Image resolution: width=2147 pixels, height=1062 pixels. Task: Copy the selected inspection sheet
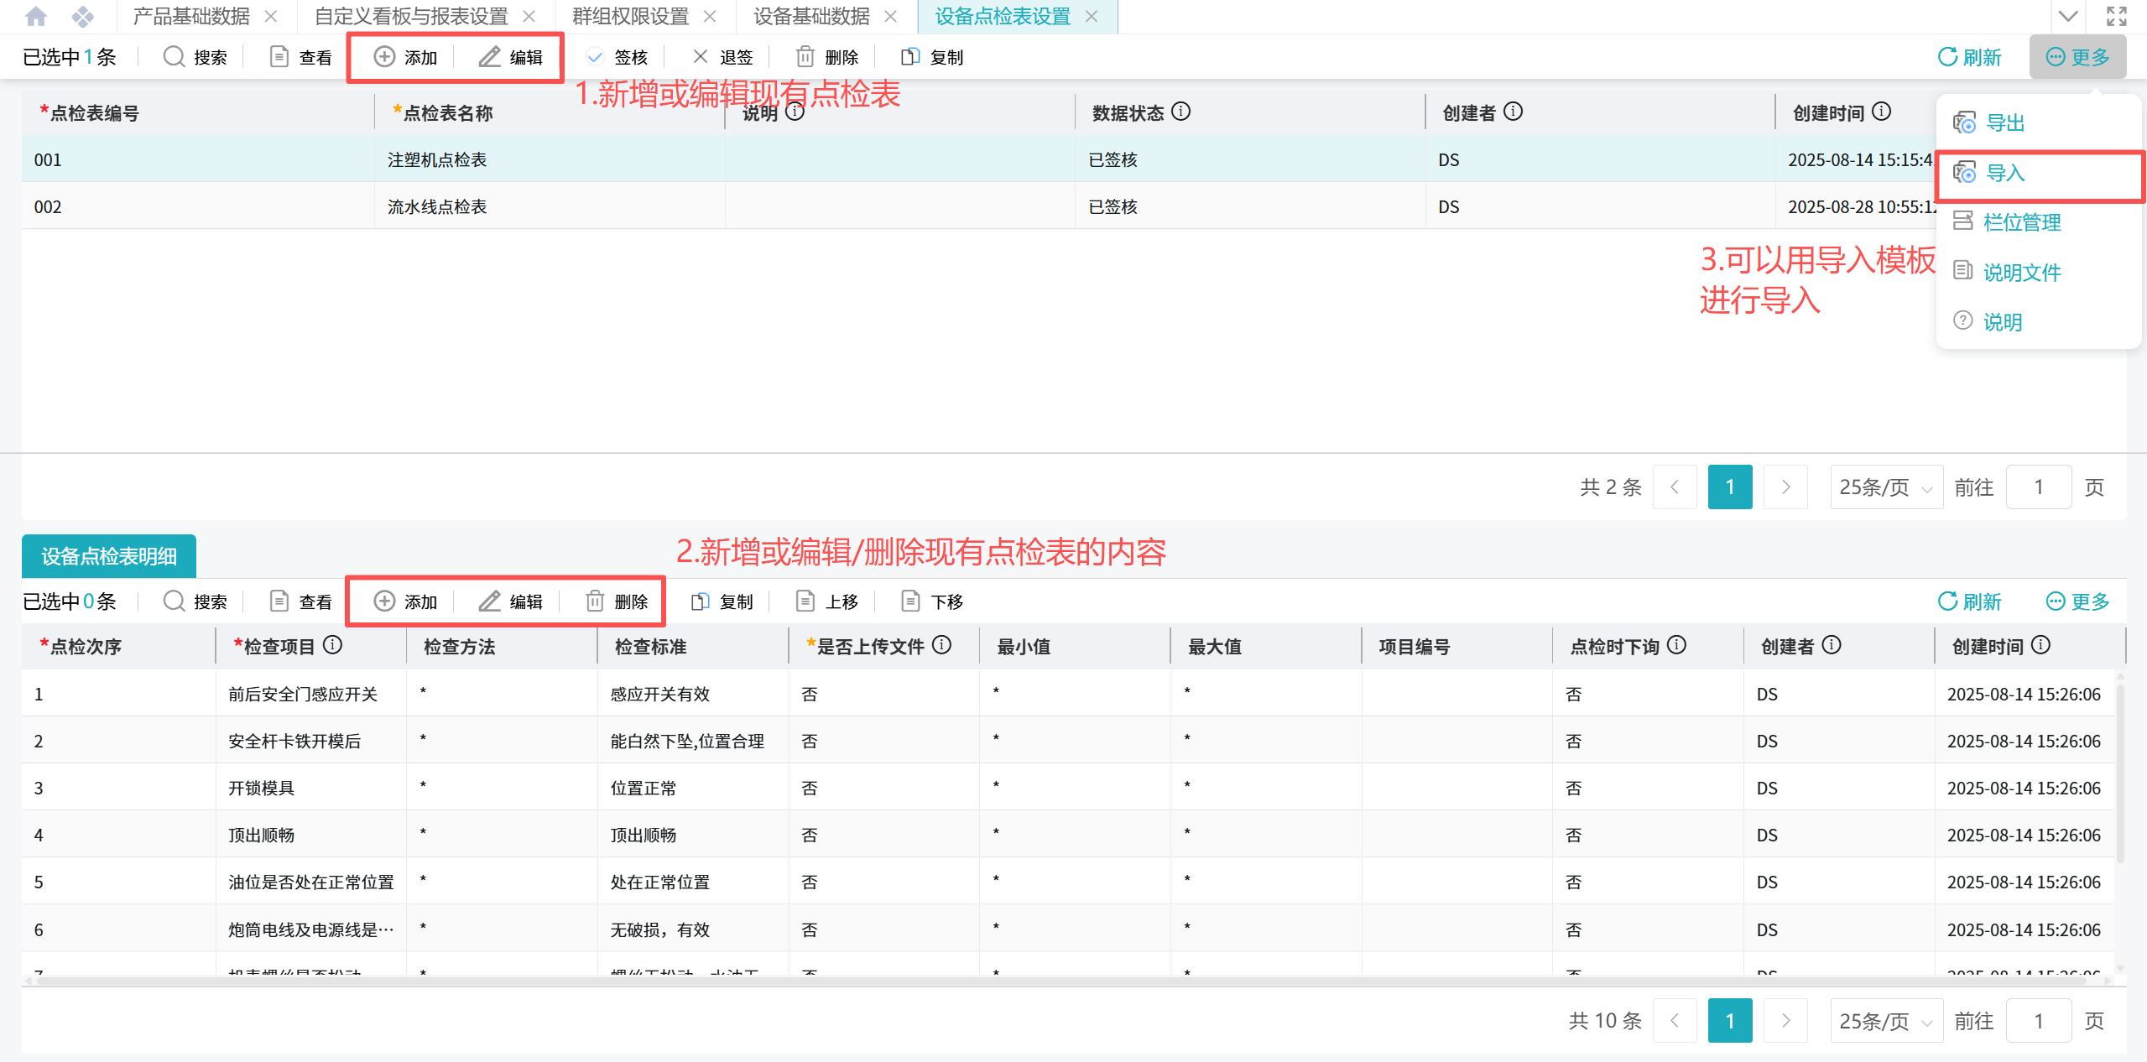[x=932, y=57]
